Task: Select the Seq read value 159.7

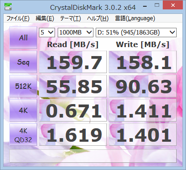Action: (x=73, y=62)
